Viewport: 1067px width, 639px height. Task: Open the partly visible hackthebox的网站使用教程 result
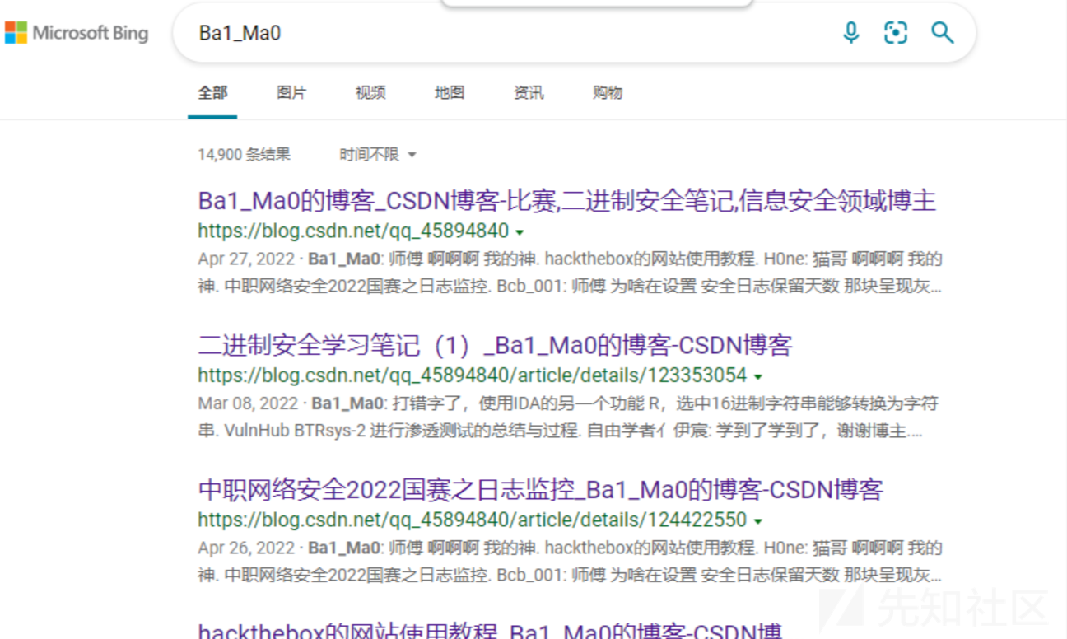coord(490,631)
